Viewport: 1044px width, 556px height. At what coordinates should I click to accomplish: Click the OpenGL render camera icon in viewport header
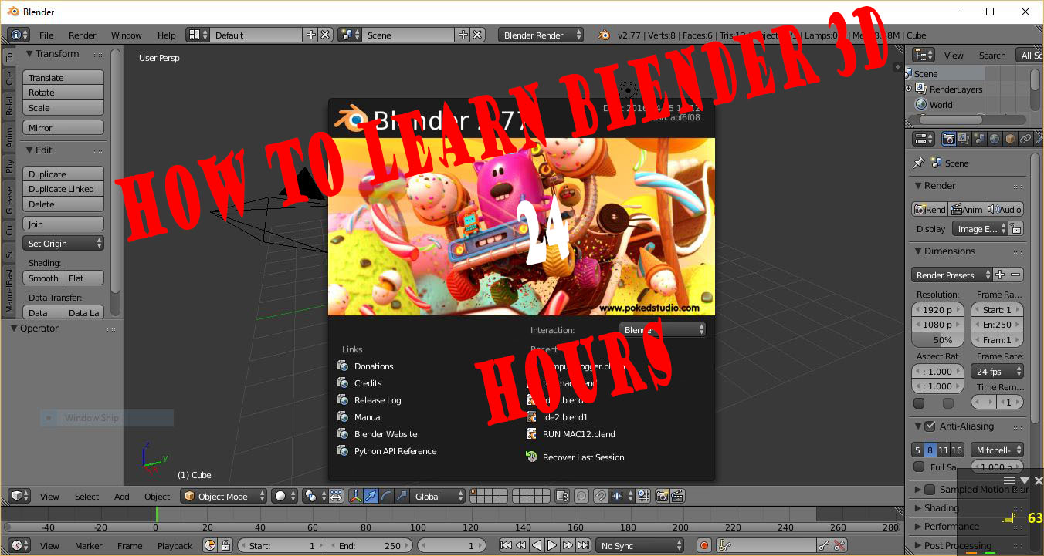(x=661, y=496)
